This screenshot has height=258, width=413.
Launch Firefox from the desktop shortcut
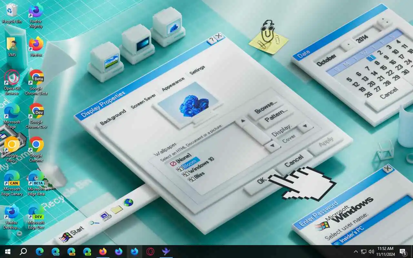36,47
